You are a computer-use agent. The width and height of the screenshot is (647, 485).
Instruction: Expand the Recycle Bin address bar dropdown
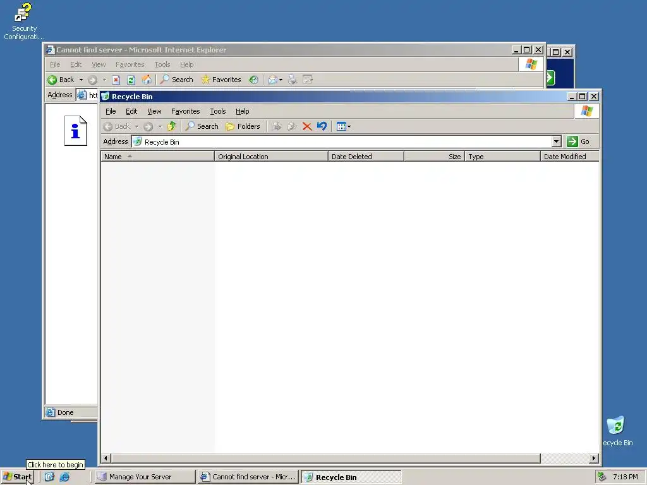(x=556, y=141)
